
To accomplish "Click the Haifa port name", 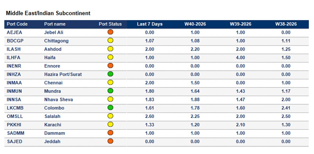I will pyautogui.click(x=50, y=58).
